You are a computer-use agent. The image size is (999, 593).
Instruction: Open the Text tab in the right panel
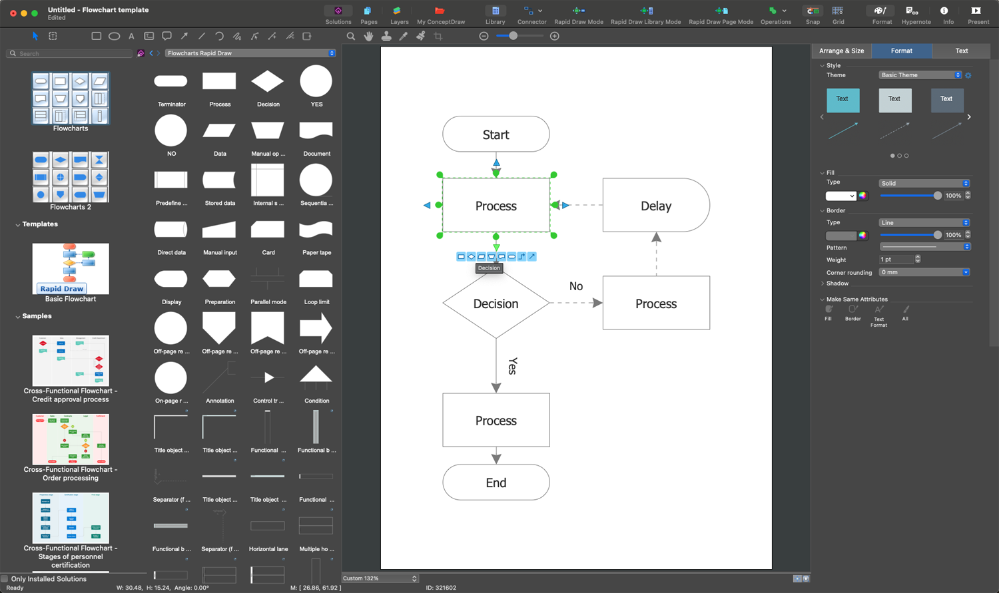pyautogui.click(x=961, y=51)
